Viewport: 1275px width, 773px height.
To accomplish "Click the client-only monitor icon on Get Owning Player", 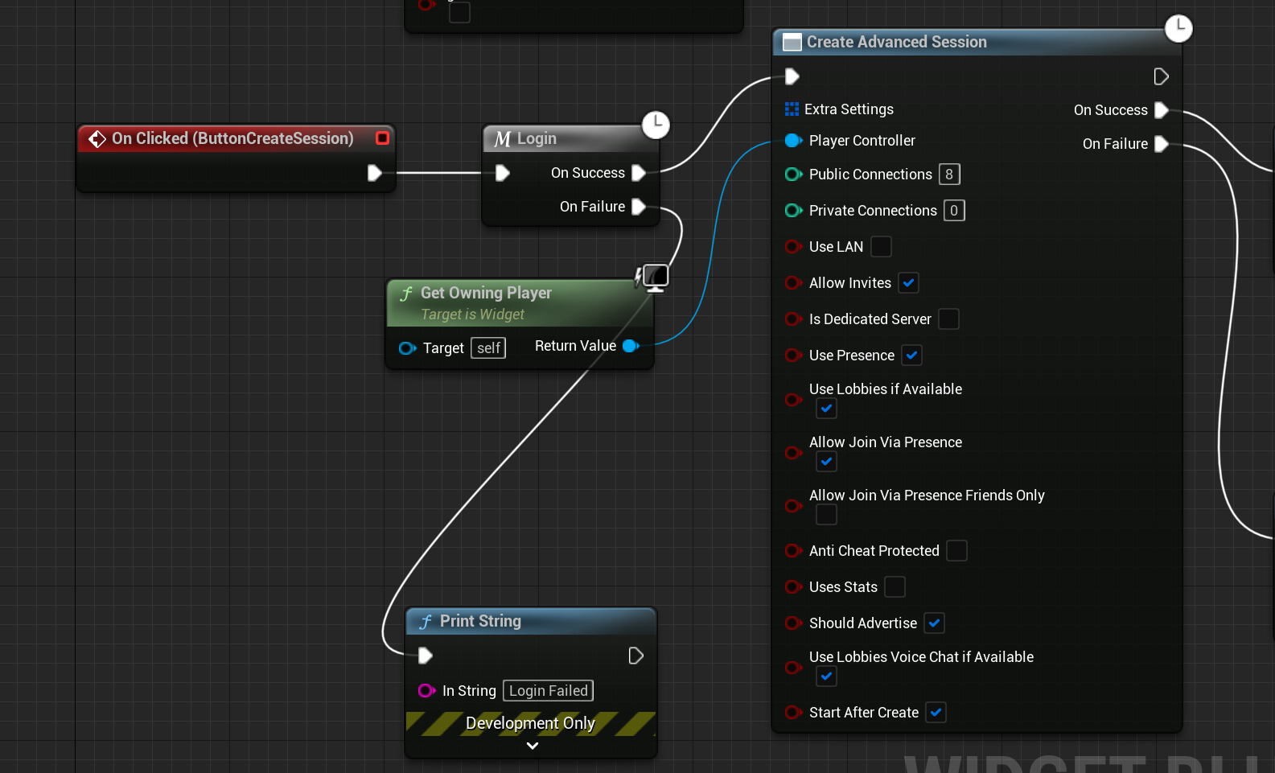I will click(655, 278).
